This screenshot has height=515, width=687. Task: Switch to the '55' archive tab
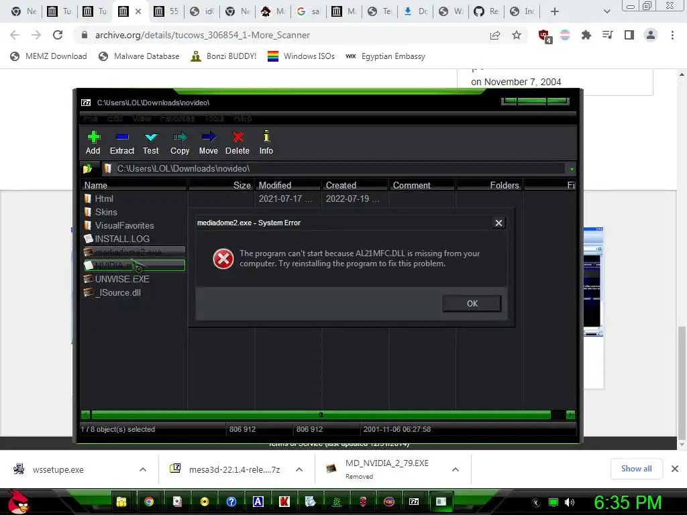[x=166, y=11]
